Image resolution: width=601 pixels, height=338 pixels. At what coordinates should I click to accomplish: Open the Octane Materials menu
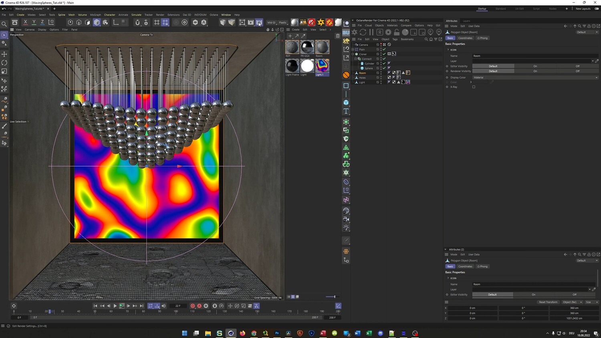pos(392,25)
